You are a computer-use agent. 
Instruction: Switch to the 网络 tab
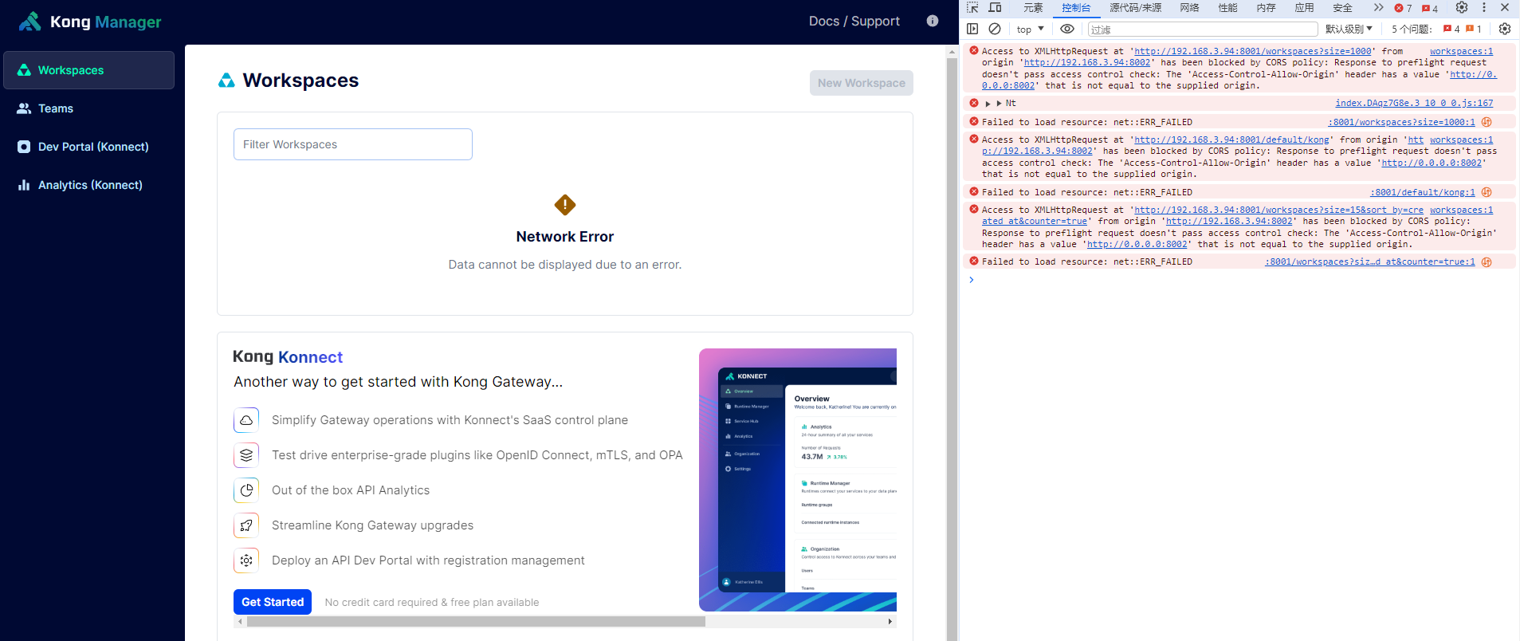point(1189,8)
